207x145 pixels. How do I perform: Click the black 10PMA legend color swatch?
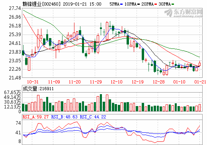point(139,4)
